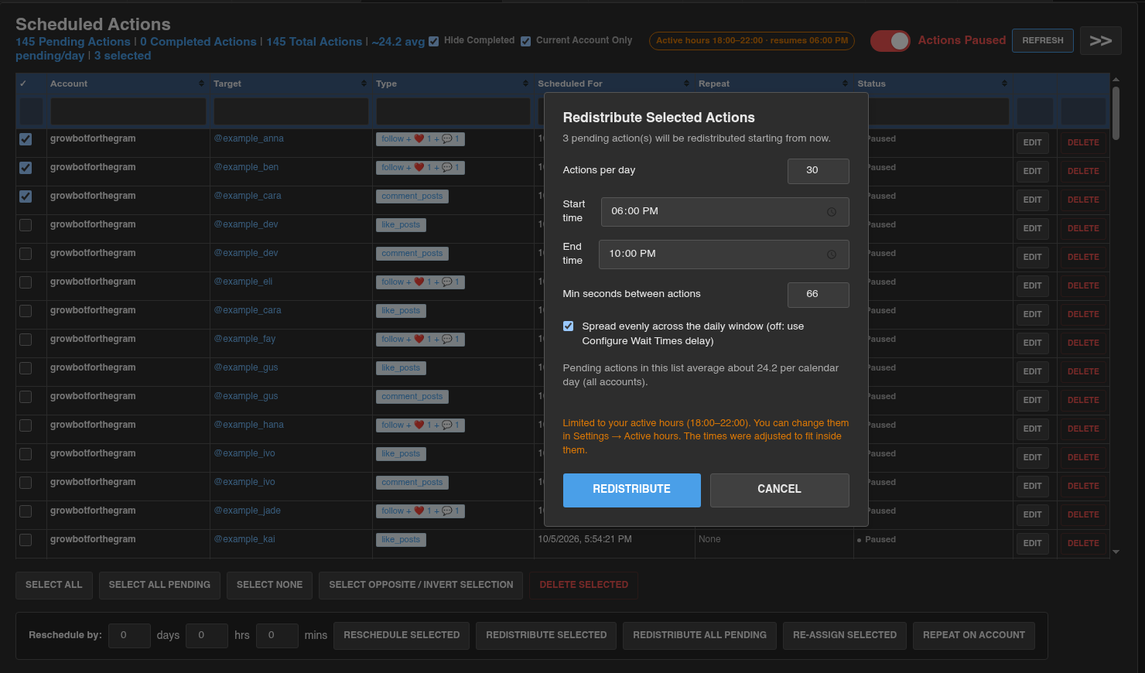Viewport: 1145px width, 673px height.
Task: Deselect the @example_anna row checkbox
Action: click(26, 139)
